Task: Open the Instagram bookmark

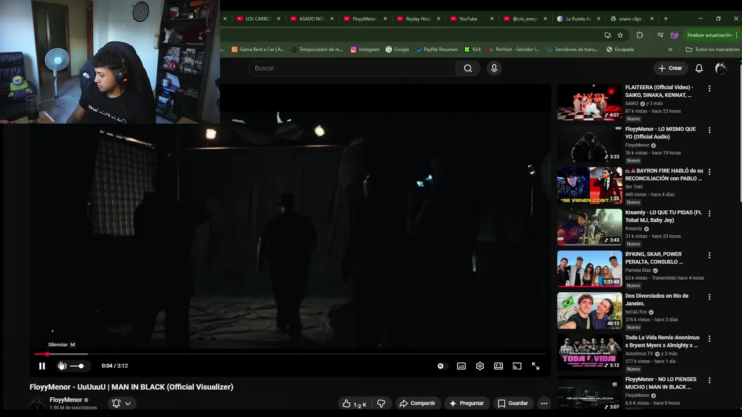Action: pos(365,49)
